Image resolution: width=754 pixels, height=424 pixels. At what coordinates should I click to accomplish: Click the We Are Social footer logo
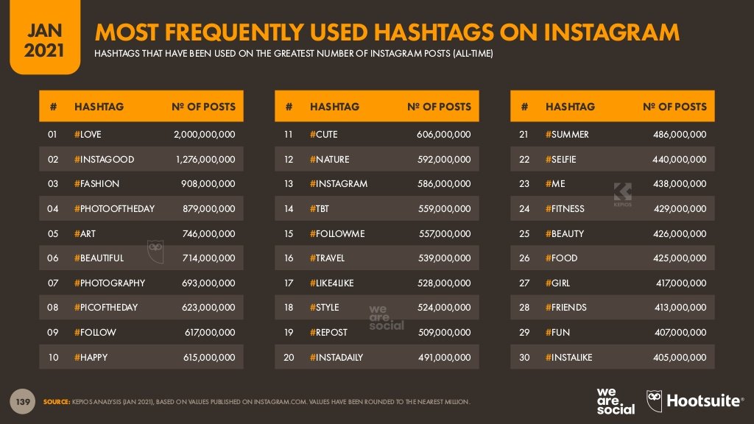click(616, 401)
